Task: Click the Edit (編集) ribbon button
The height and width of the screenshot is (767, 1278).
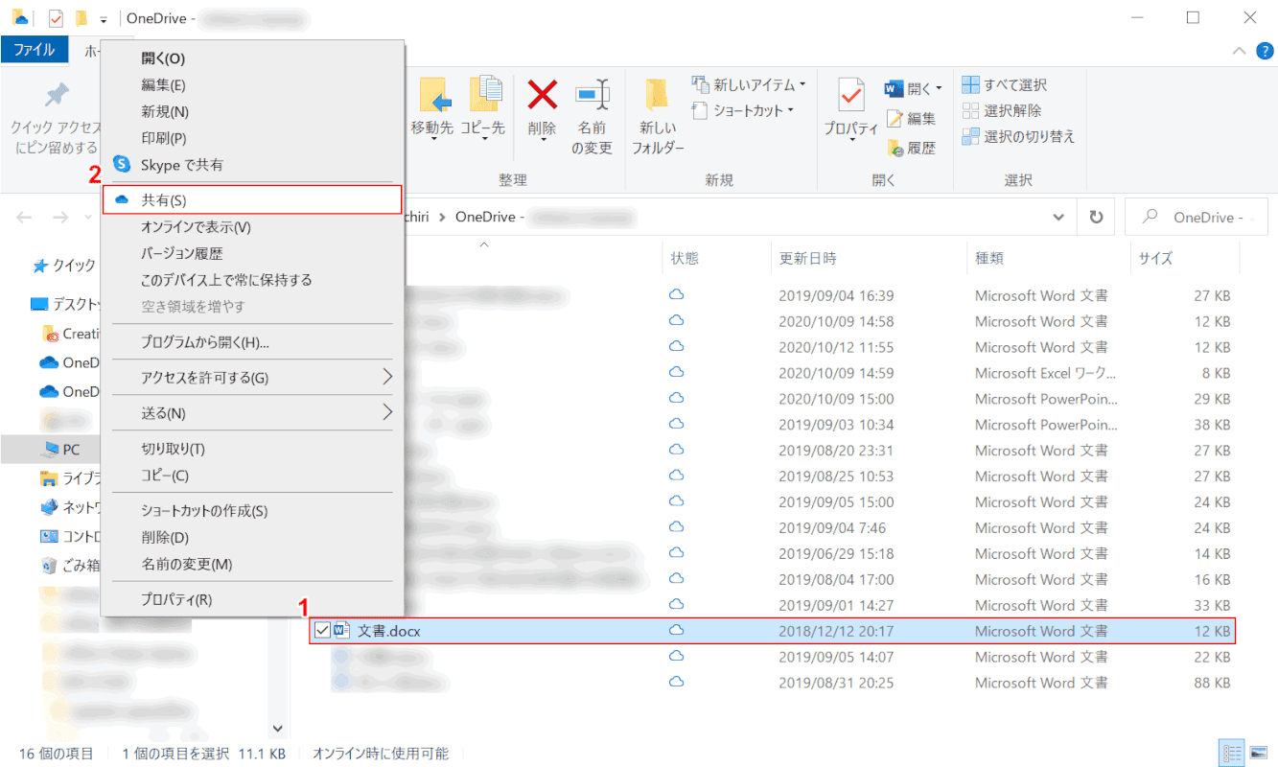Action: [x=911, y=119]
